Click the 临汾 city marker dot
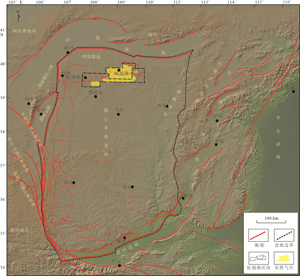 click(183, 198)
